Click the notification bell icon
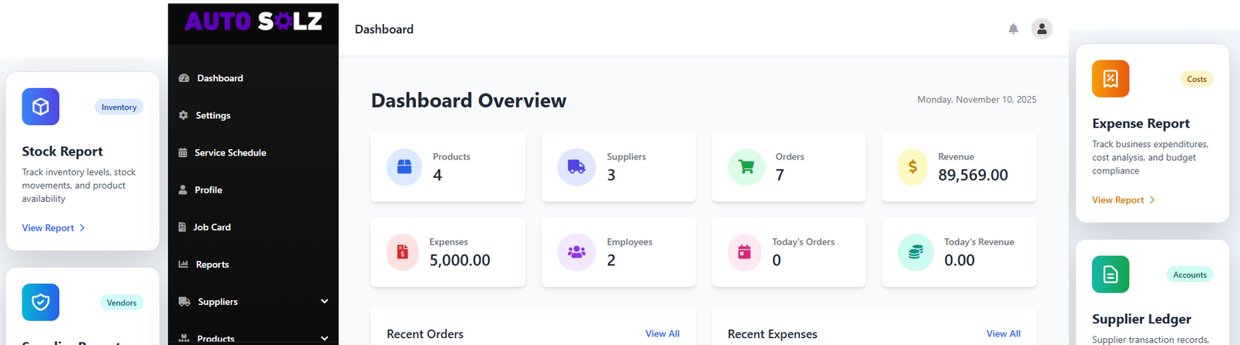 coord(1013,29)
